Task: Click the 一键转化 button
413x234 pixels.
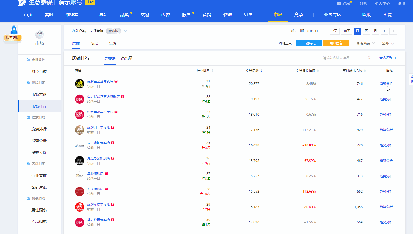Action: click(309, 43)
